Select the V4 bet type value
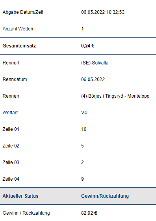Viewport: 156px width, 221px height. pos(84,113)
